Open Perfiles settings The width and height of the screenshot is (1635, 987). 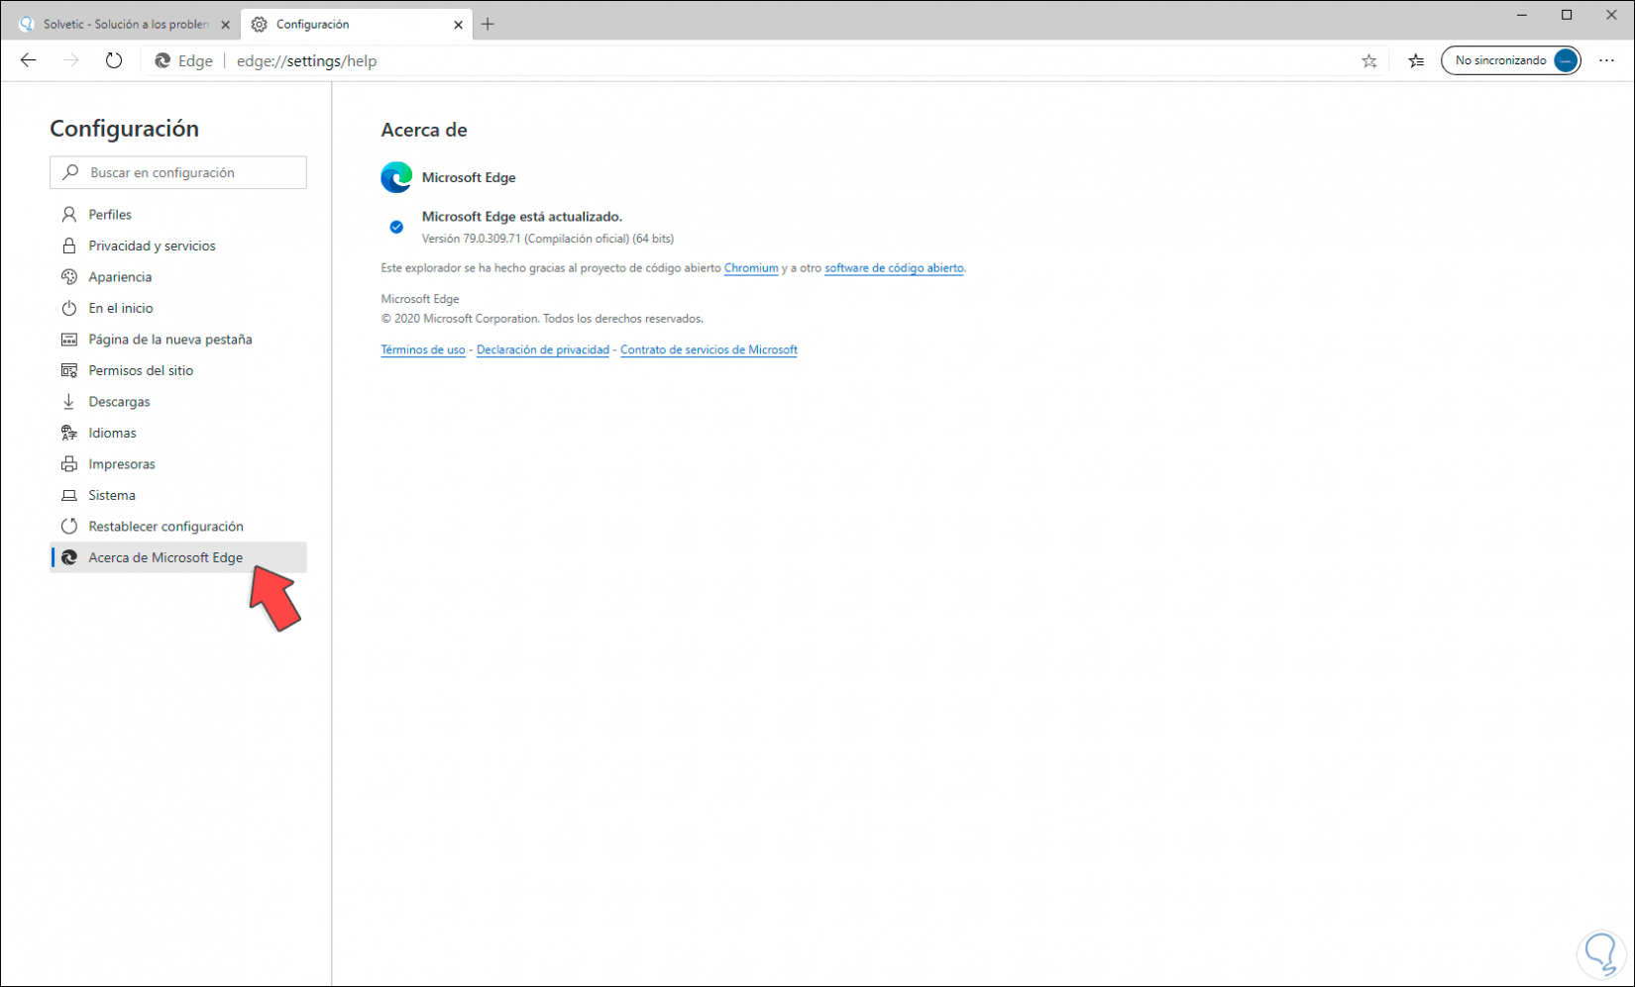[x=178, y=214]
